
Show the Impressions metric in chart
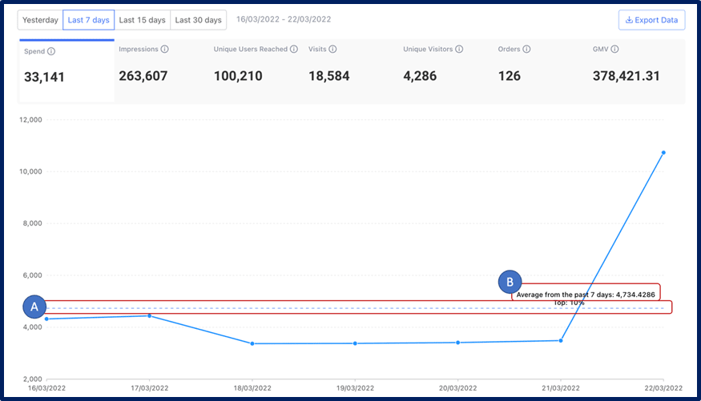(160, 70)
